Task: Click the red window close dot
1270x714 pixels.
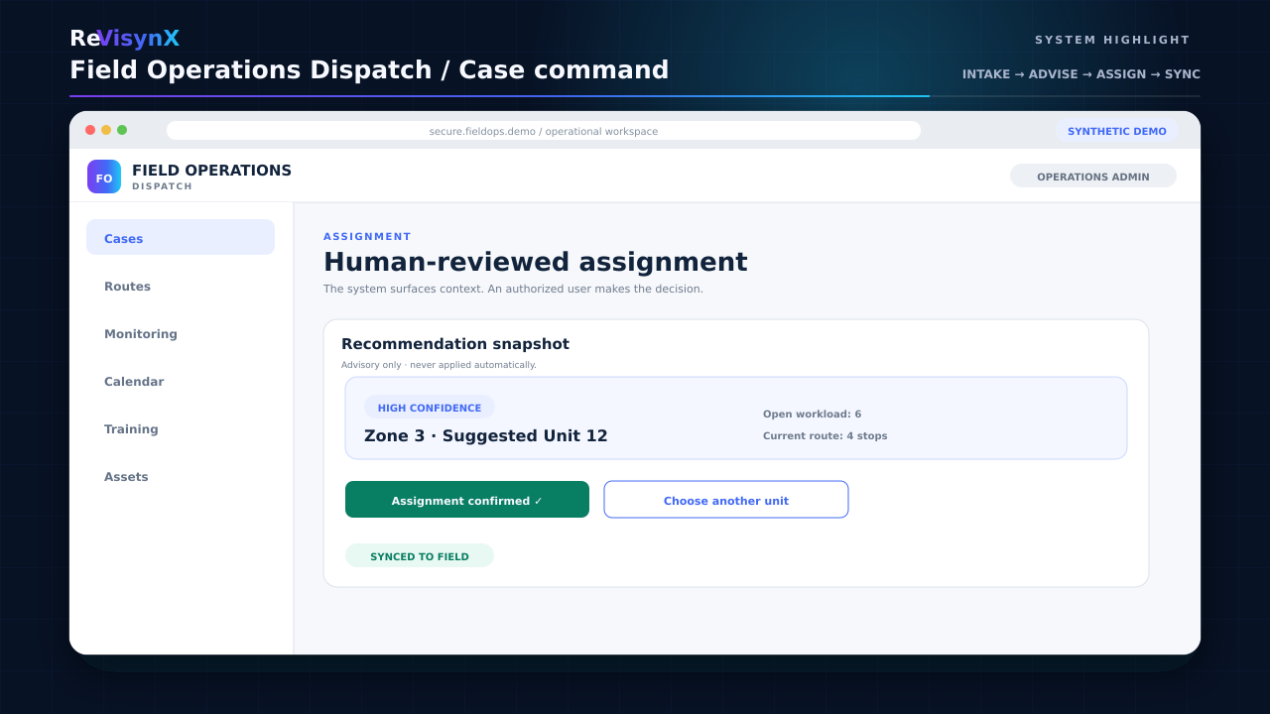Action: [x=90, y=130]
